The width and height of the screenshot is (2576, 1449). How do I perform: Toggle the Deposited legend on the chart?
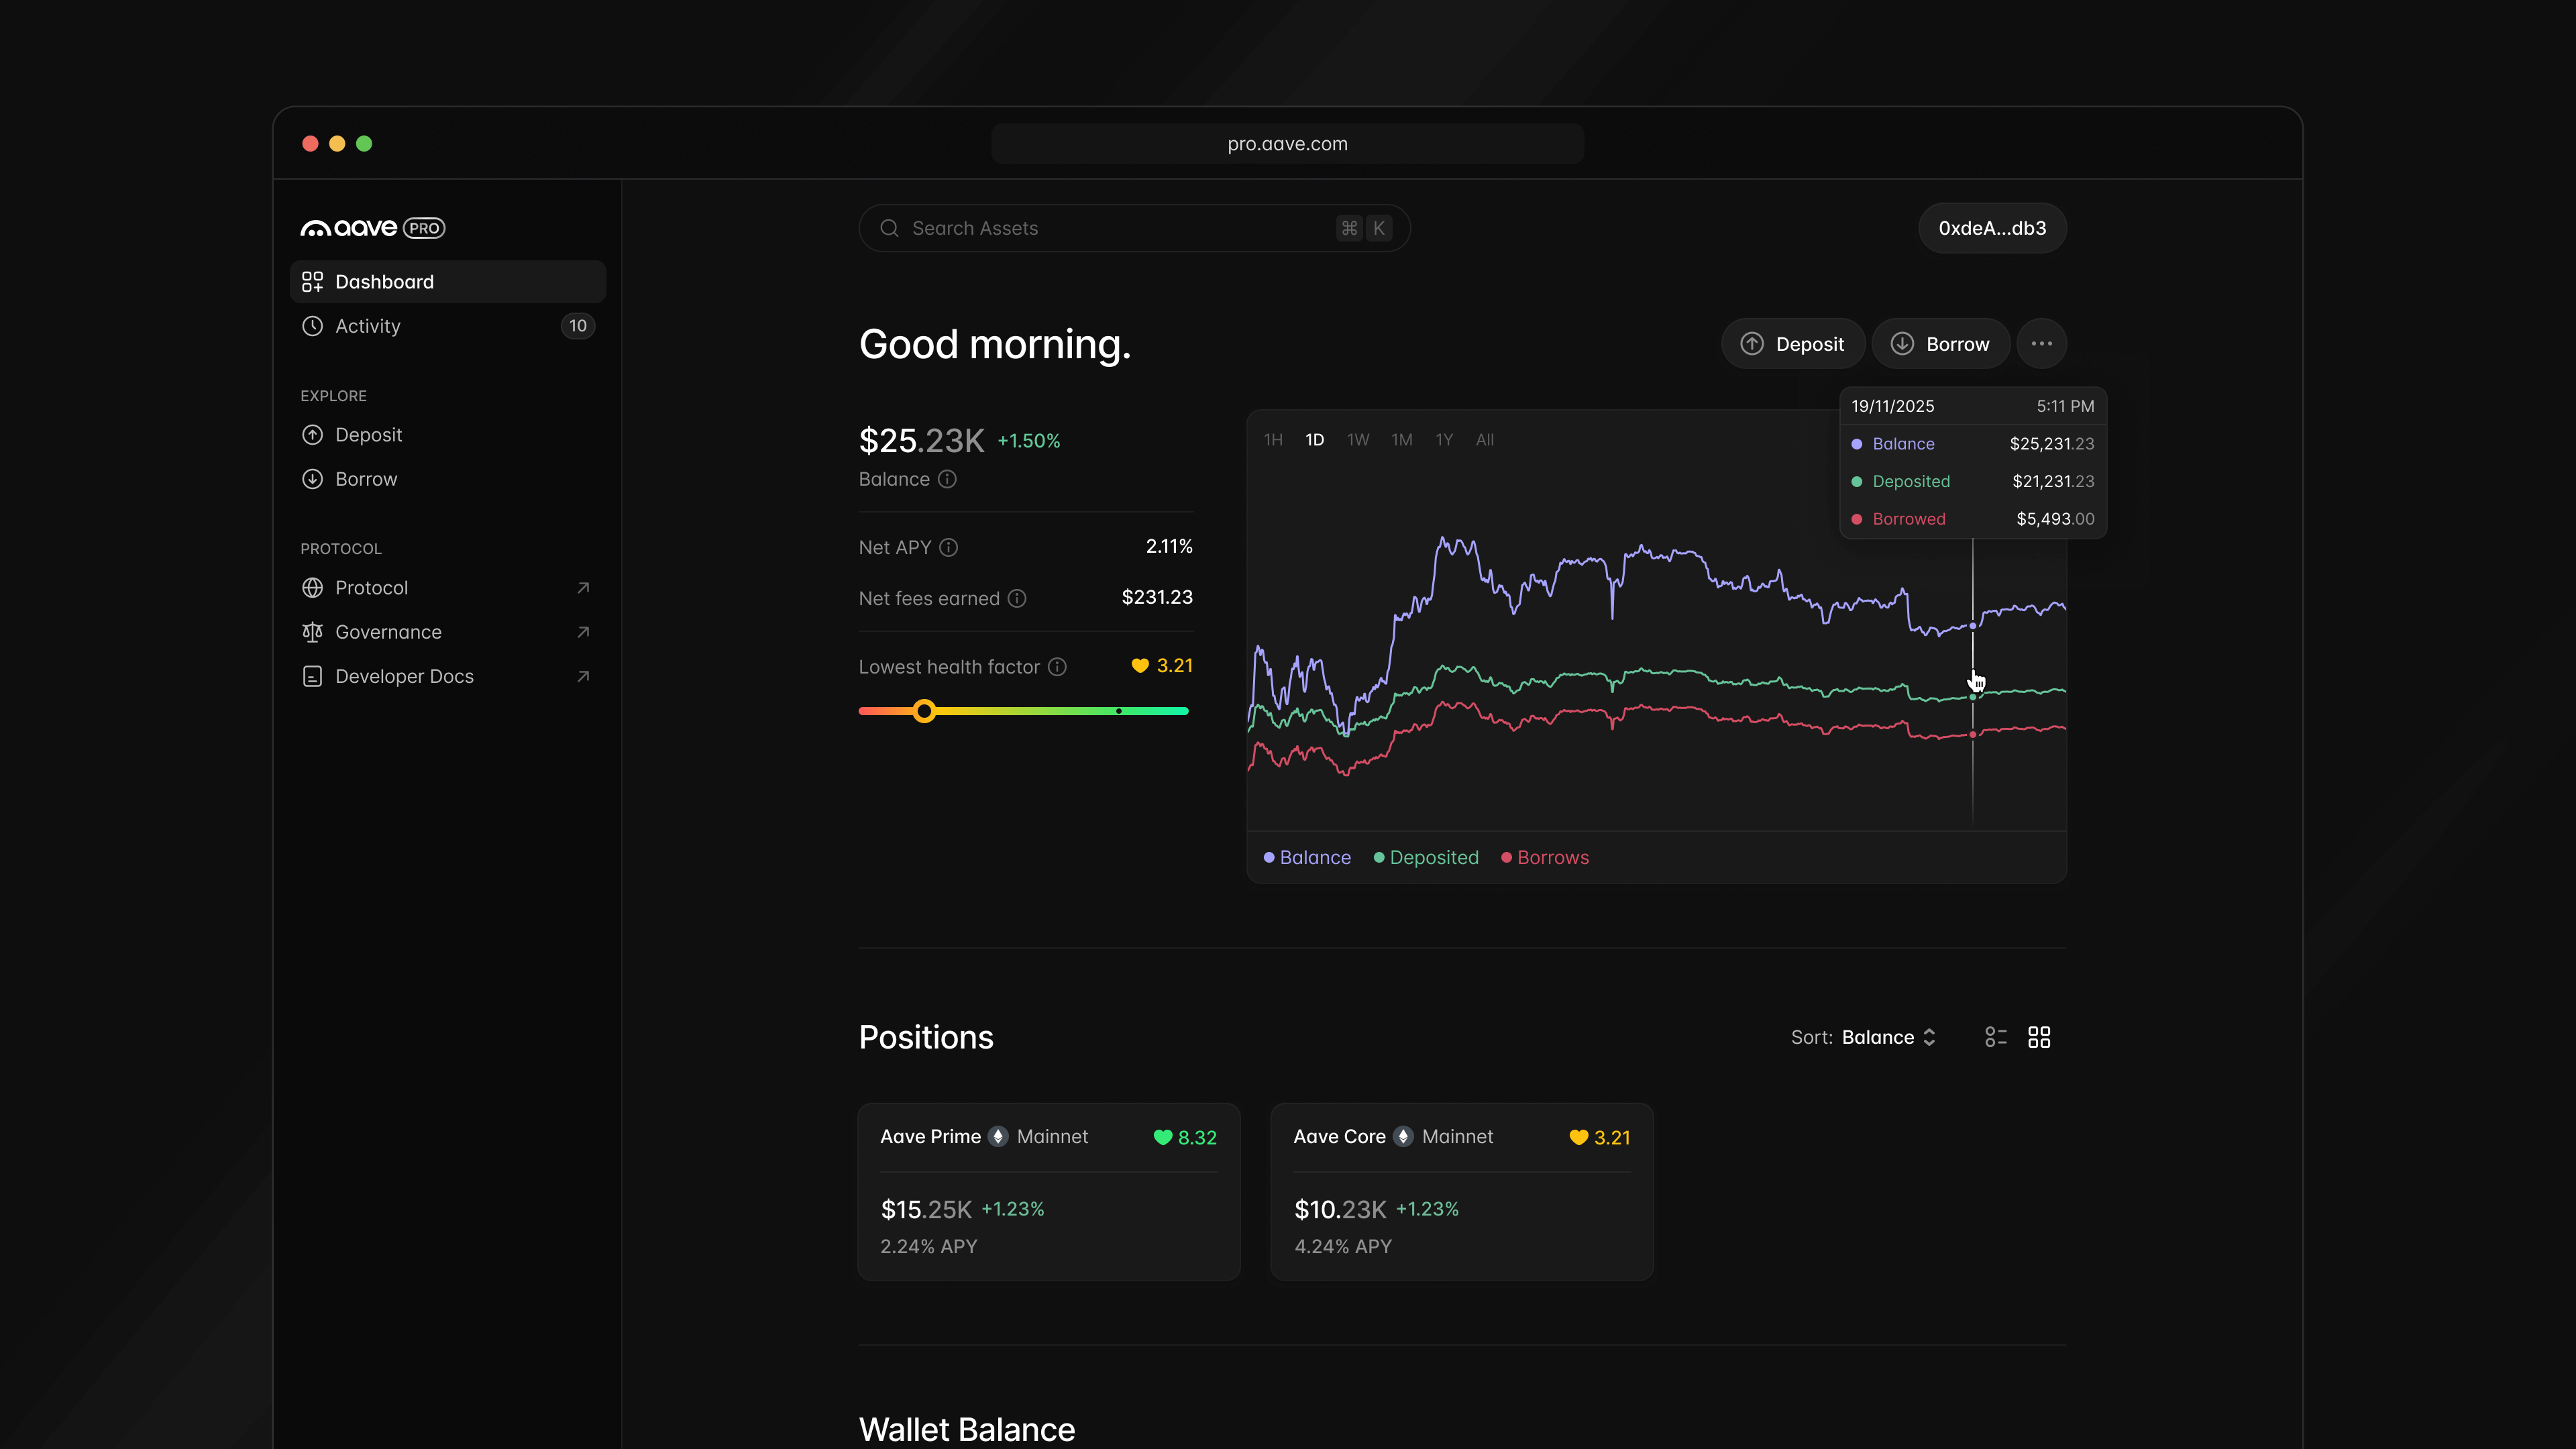(x=1426, y=857)
